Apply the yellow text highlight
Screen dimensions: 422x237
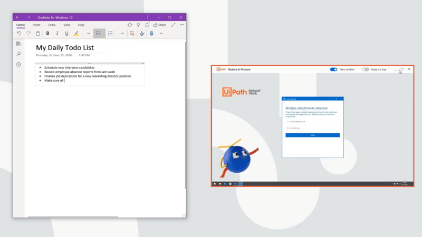click(x=76, y=33)
